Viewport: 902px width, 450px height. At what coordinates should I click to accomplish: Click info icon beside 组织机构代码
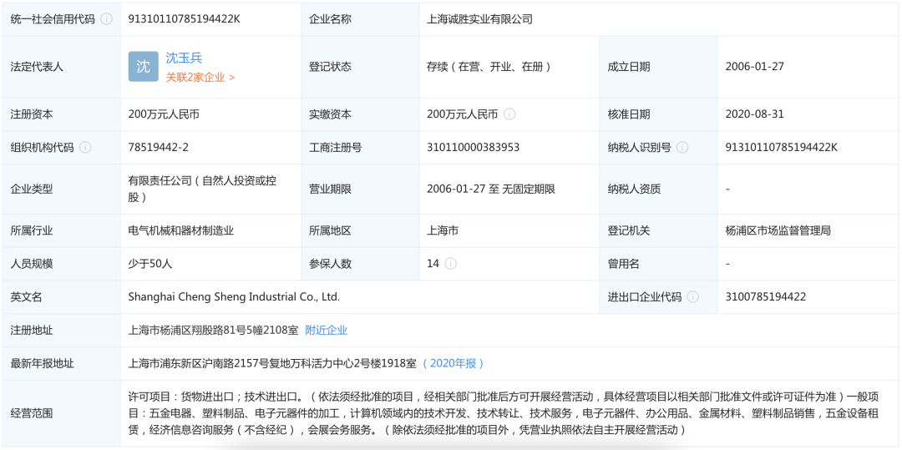coord(85,148)
